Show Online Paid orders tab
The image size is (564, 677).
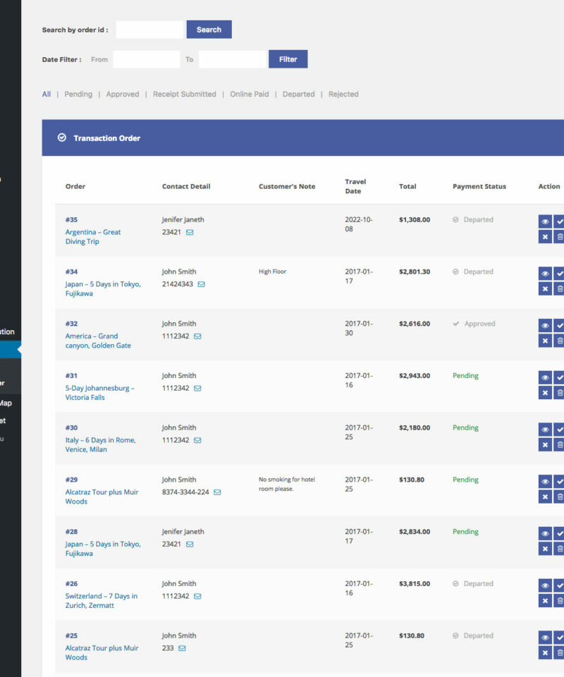249,94
